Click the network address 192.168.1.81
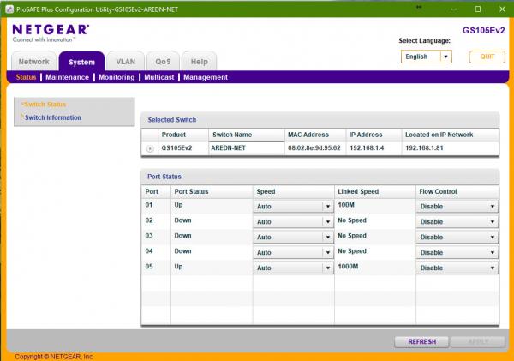Image resolution: width=514 pixels, height=361 pixels. 424,148
